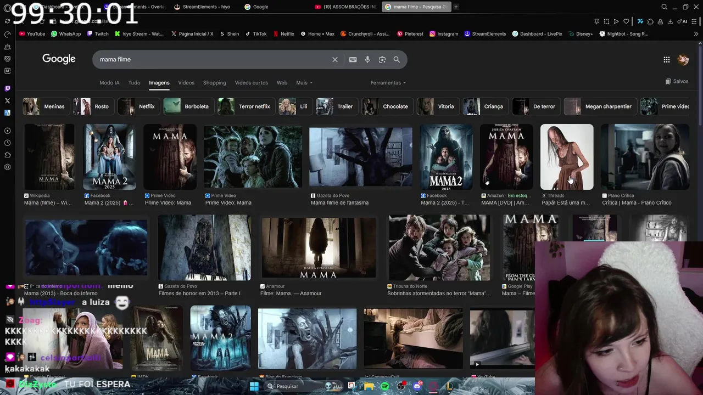Open OBS Studio from taskbar
703x395 pixels.
(401, 386)
